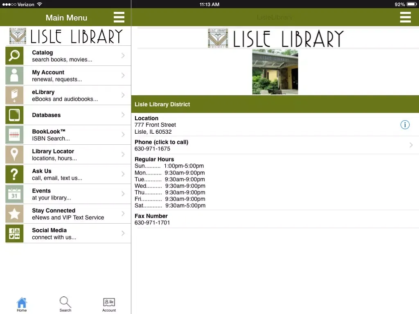Viewport: 419px width, 314px height.
Task: Tap the My Account person icon
Action: click(14, 76)
